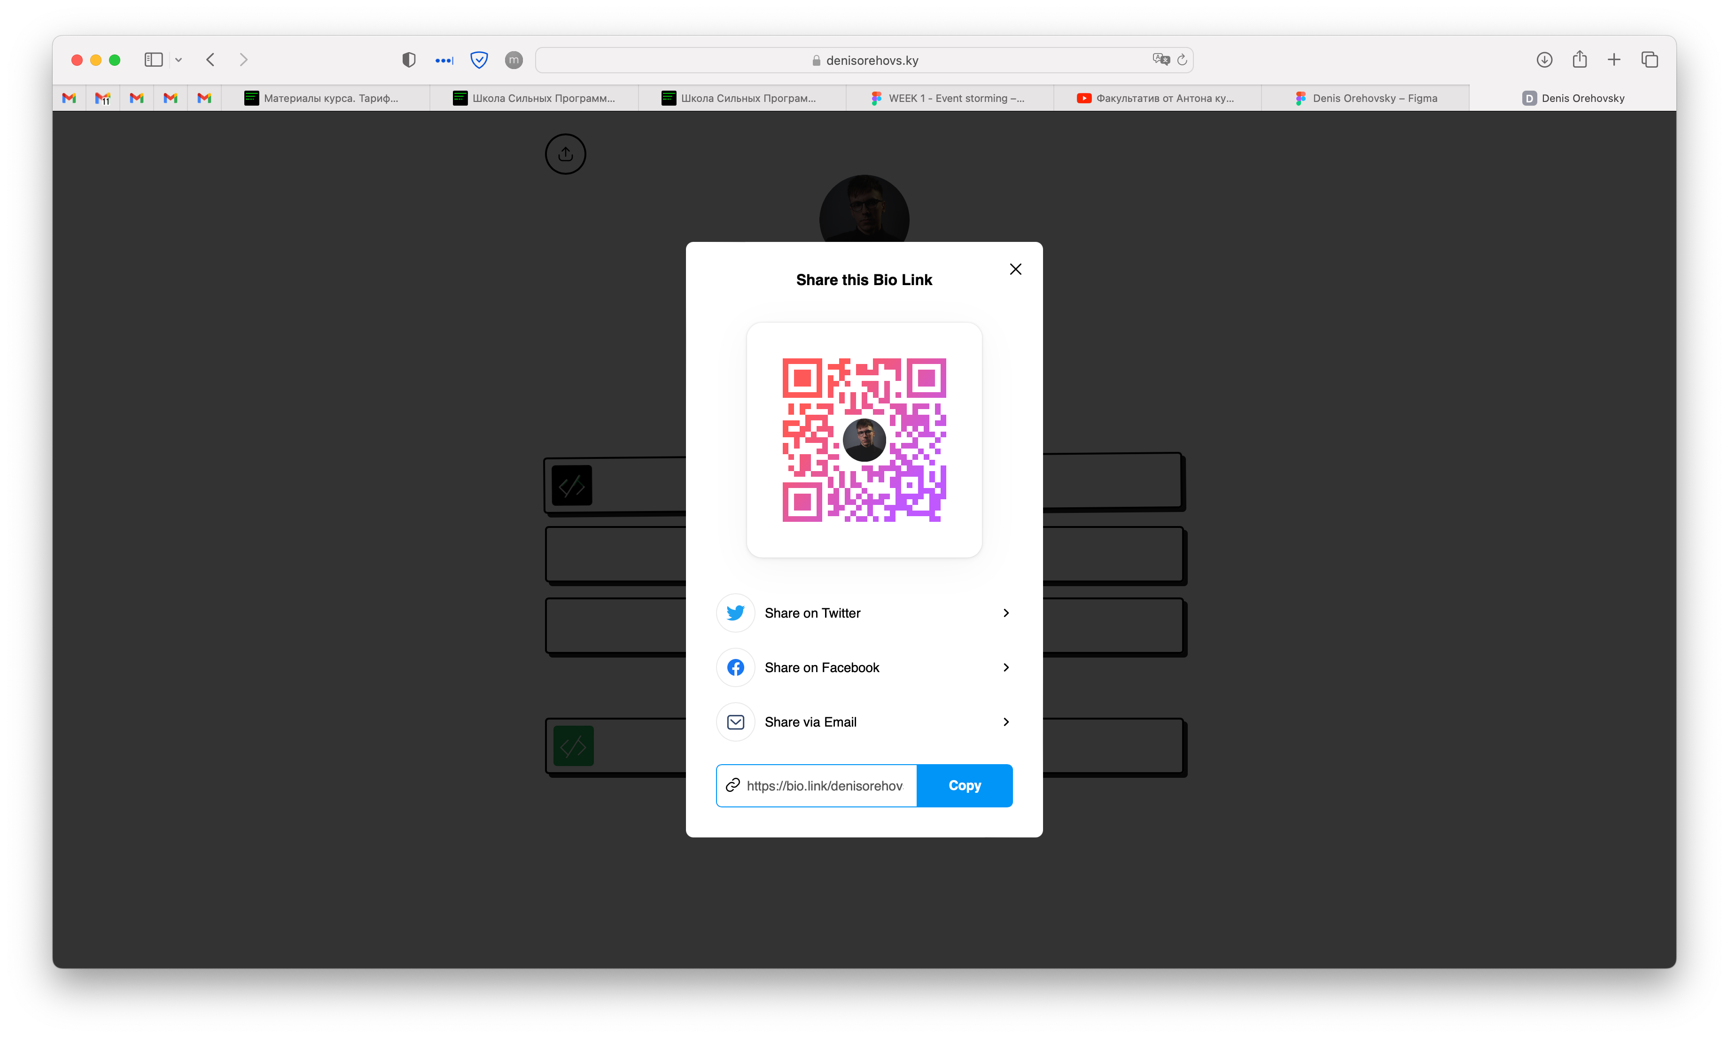Minimize the window with yellow button
1729x1038 pixels.
(x=96, y=60)
